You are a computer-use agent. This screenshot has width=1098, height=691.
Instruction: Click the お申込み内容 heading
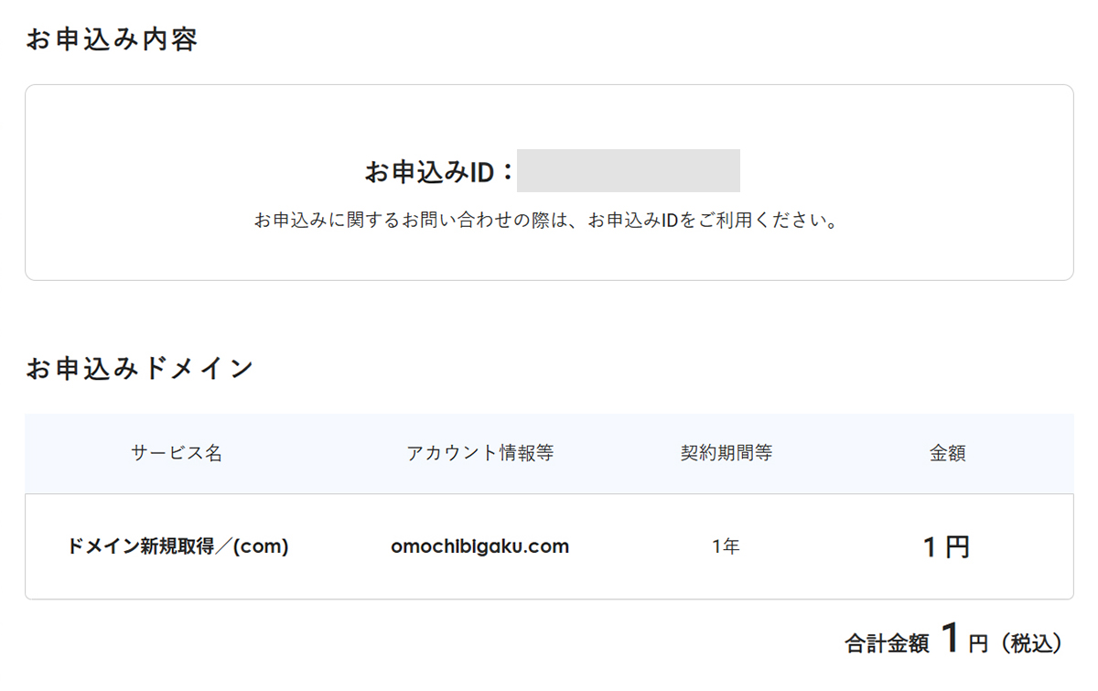pos(112,40)
